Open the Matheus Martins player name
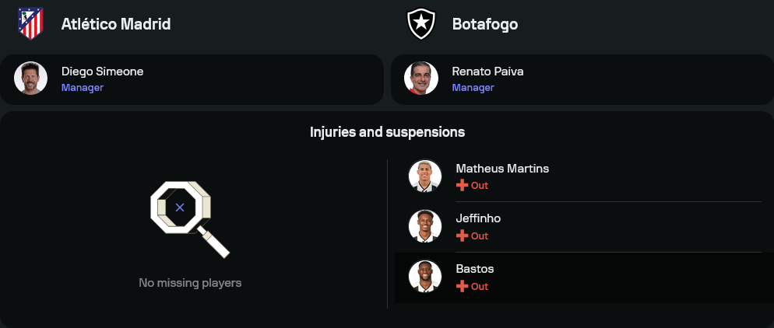 [503, 169]
